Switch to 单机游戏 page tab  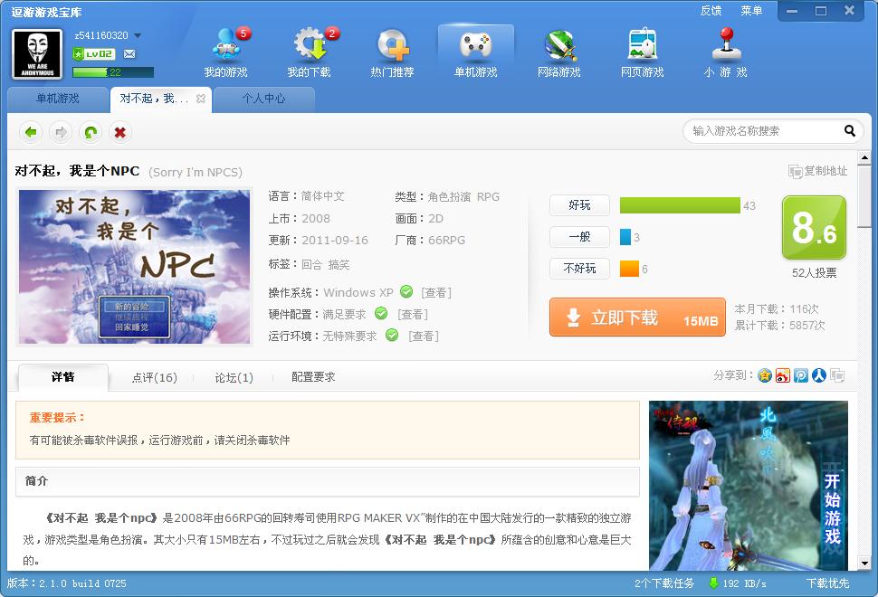[x=58, y=99]
